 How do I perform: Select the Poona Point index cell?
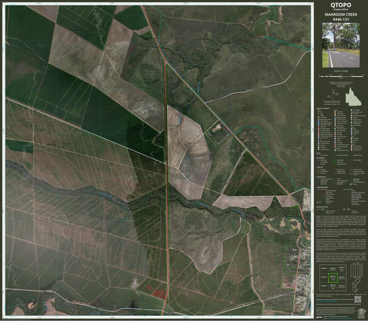342,287
